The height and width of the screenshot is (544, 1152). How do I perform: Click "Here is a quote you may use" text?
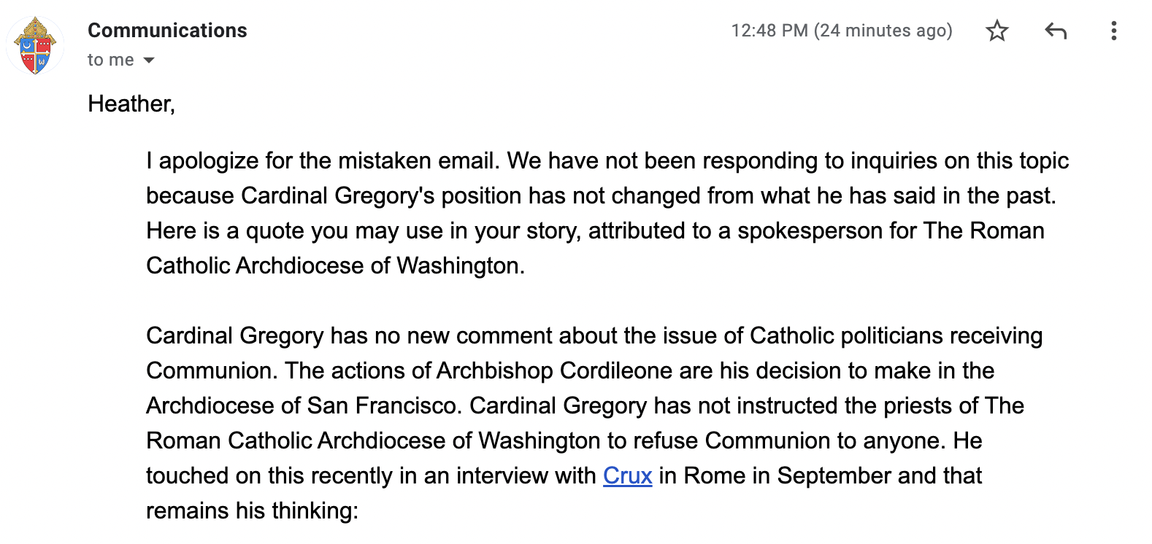coord(272,230)
